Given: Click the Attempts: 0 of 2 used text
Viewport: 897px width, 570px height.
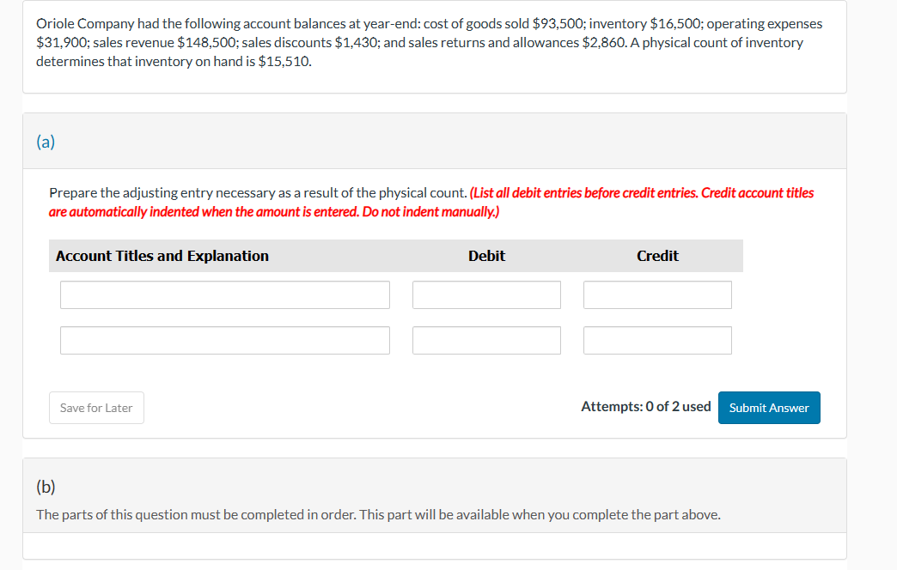Looking at the screenshot, I should click(x=644, y=406).
